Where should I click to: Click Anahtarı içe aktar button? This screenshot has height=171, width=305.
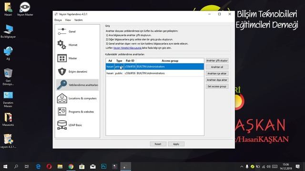click(x=217, y=74)
